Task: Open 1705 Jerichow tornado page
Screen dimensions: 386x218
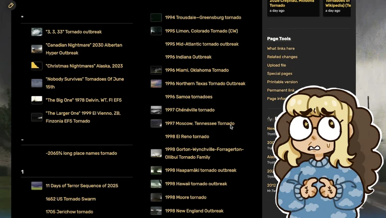Action: (x=69, y=211)
